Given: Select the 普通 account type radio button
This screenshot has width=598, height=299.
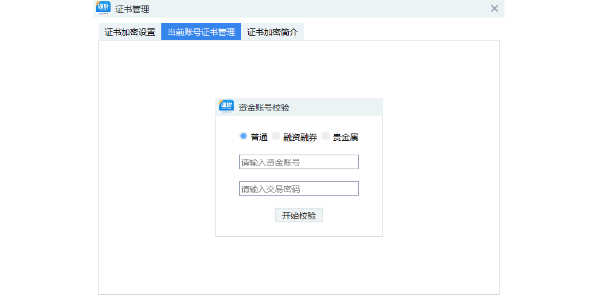Looking at the screenshot, I should pos(243,136).
